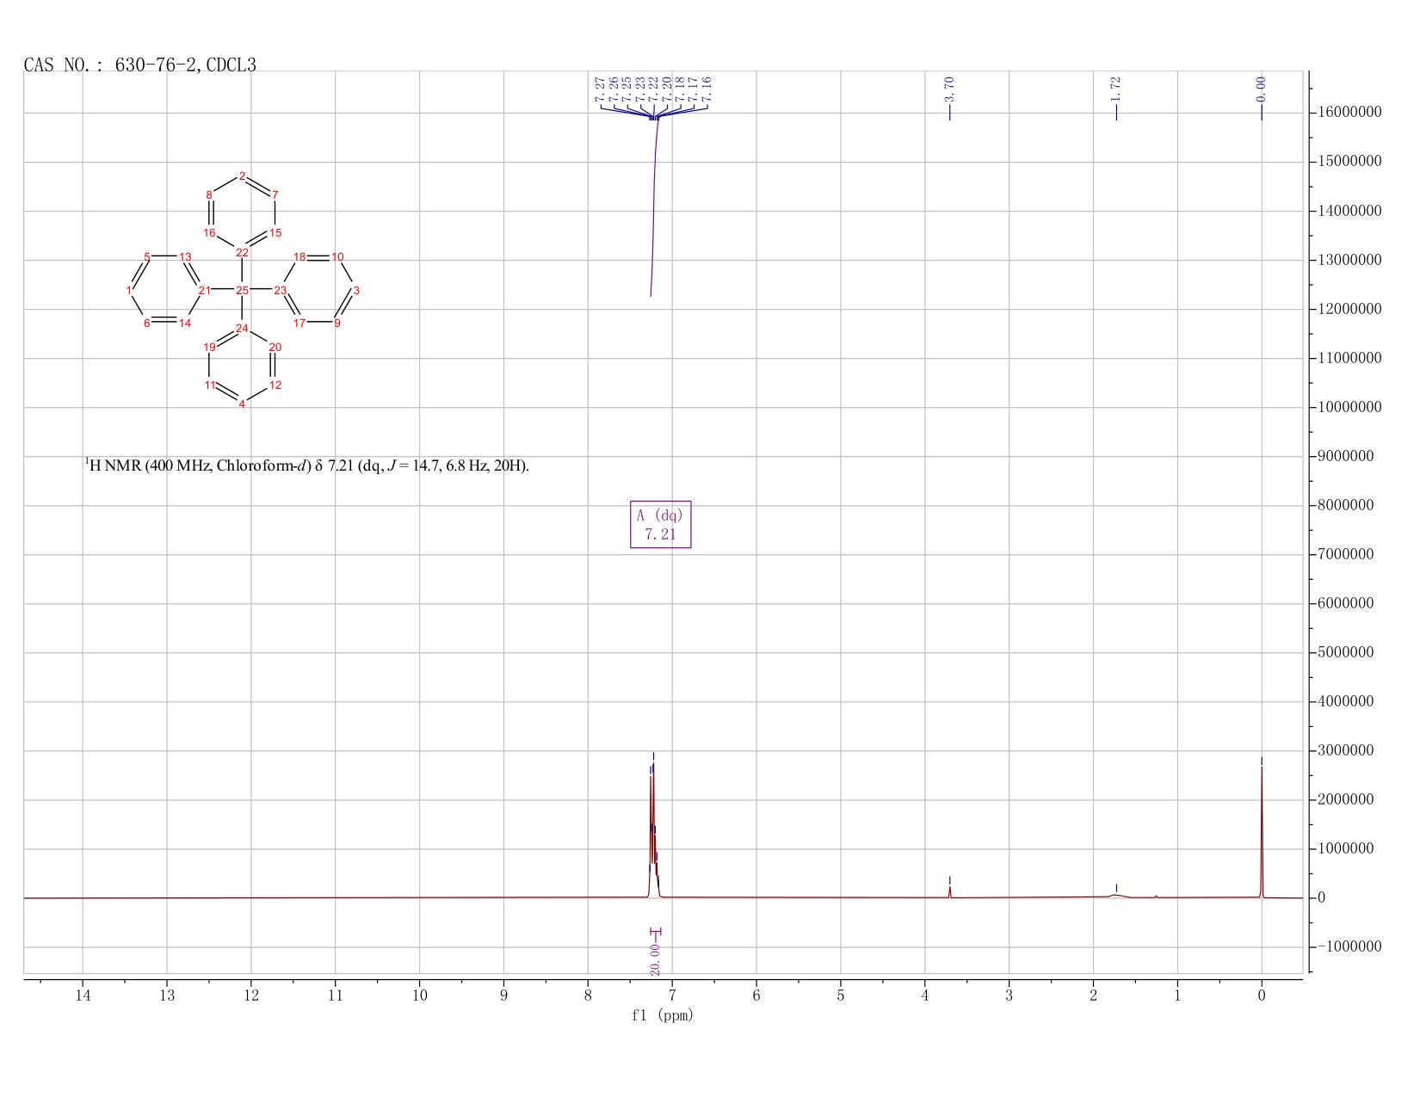Click atom 22 in the molecule drawing

point(242,252)
